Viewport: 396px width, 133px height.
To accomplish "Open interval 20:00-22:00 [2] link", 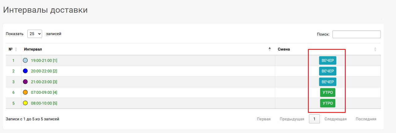I will (x=44, y=71).
